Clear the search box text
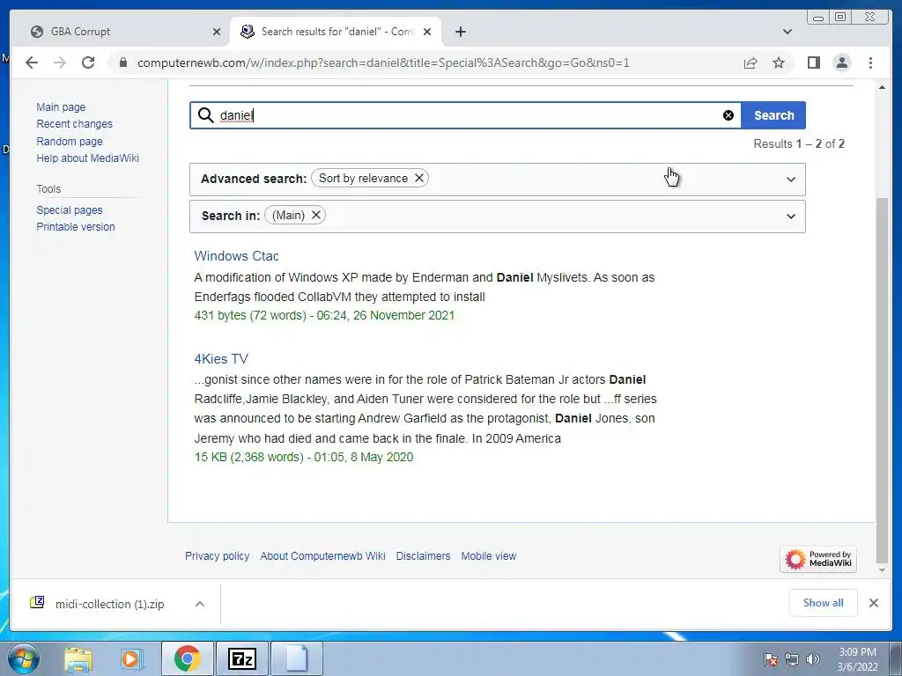Image resolution: width=902 pixels, height=676 pixels. (x=728, y=115)
